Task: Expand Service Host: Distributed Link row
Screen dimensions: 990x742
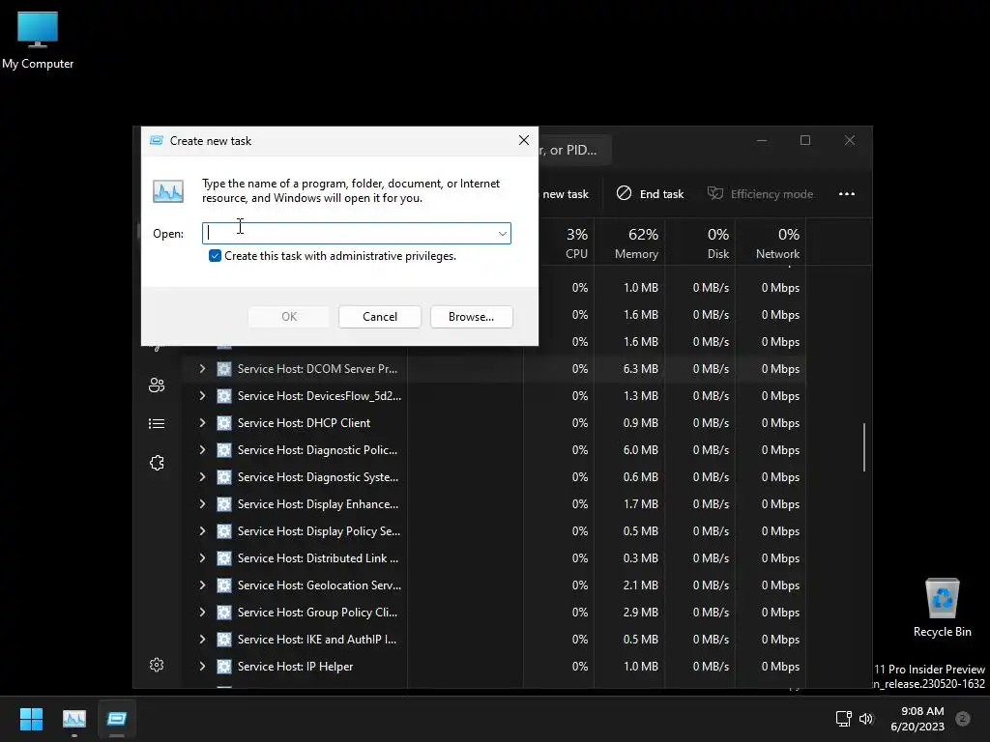Action: (x=202, y=558)
